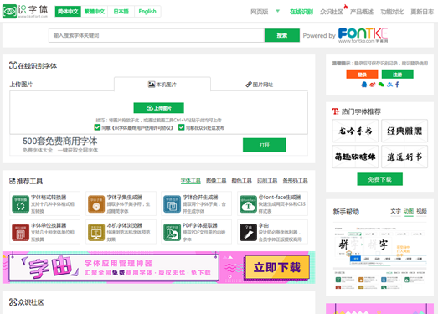The width and height of the screenshot is (438, 314).
Task: Click the 在线识别字体 heading icon
Action: point(13,65)
